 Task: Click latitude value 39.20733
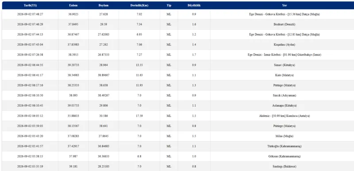click(73, 65)
